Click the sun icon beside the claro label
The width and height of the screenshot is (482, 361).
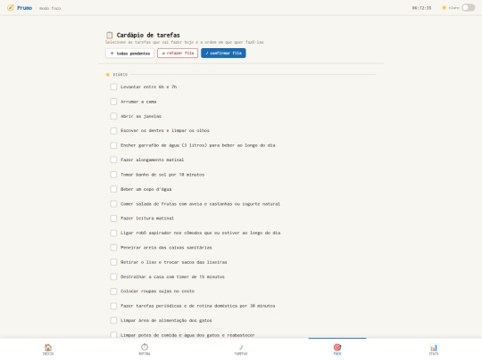[444, 8]
